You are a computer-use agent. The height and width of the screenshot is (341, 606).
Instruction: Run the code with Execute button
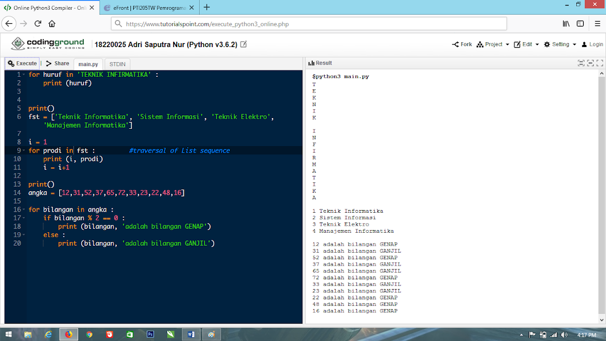(x=22, y=63)
